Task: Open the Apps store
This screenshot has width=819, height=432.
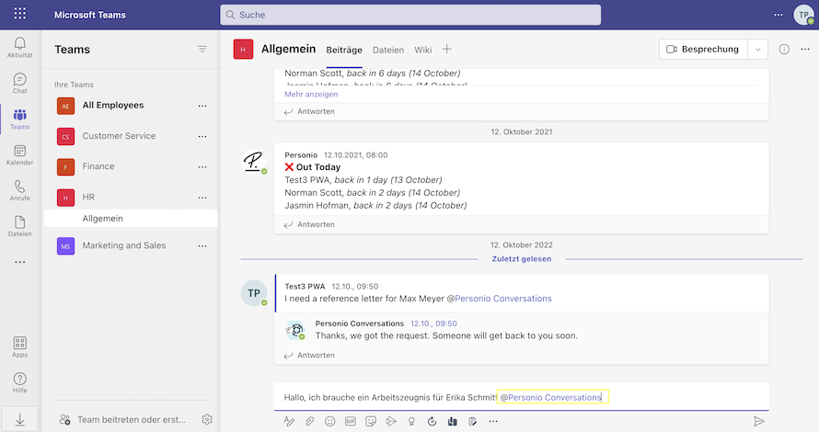Action: pos(20,347)
